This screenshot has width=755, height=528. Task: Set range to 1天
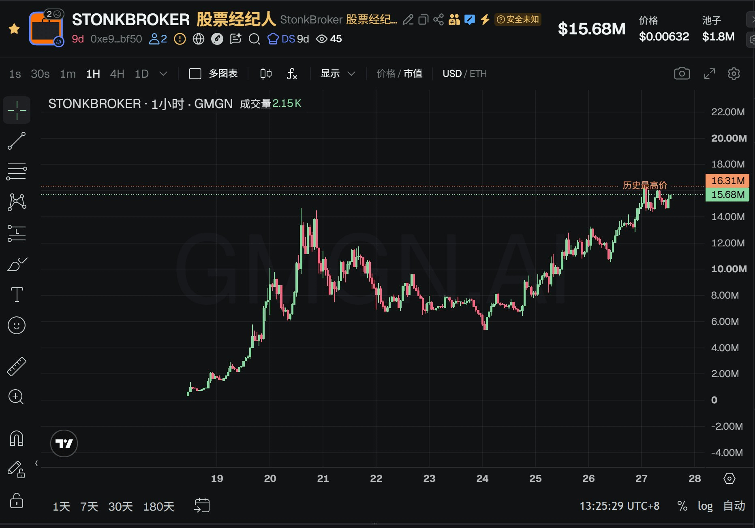62,506
